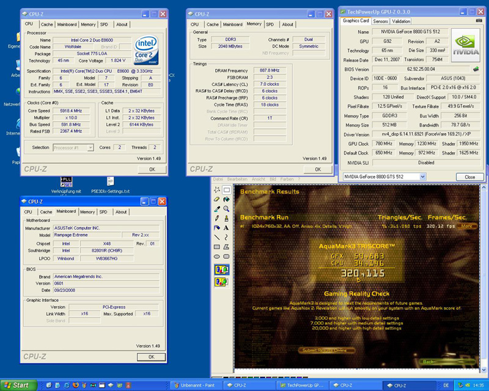Click the Intel Core 2 Duo logo
The image size is (489, 391).
pyautogui.click(x=146, y=50)
